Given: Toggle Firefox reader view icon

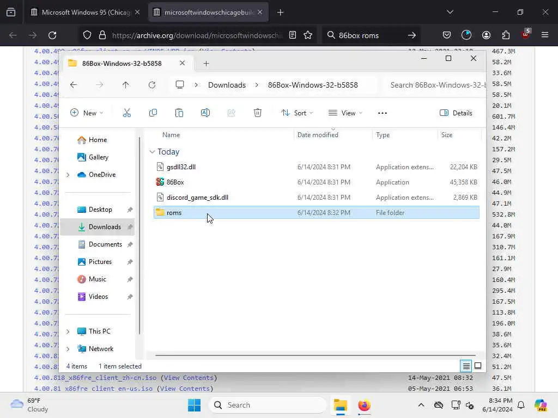Looking at the screenshot, I should [x=293, y=35].
